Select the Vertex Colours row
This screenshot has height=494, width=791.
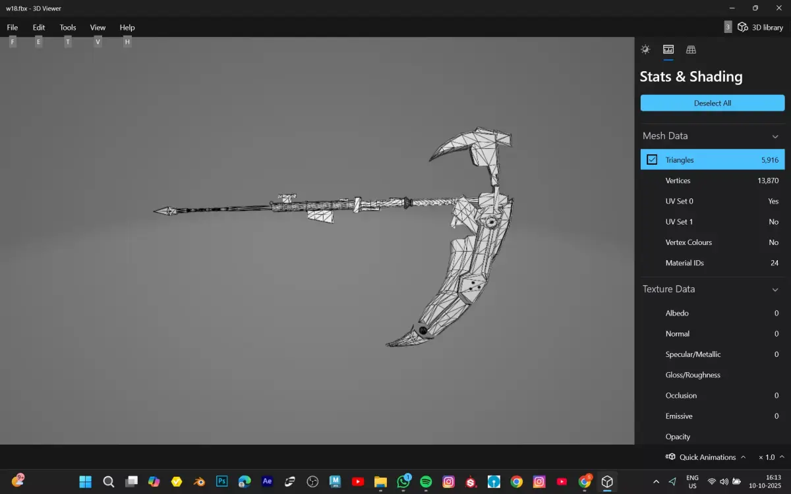[x=713, y=242]
